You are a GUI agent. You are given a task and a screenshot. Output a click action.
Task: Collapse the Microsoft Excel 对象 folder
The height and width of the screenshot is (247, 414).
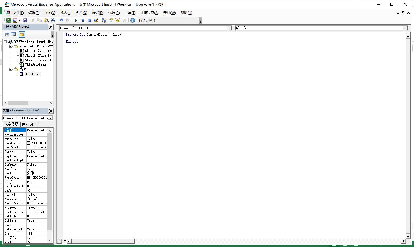11,46
